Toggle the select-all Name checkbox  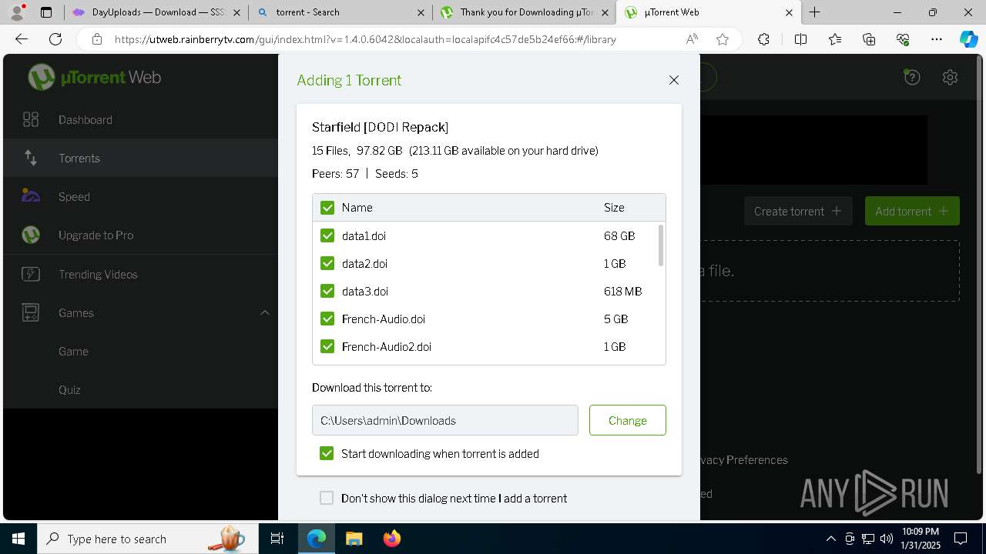click(327, 208)
